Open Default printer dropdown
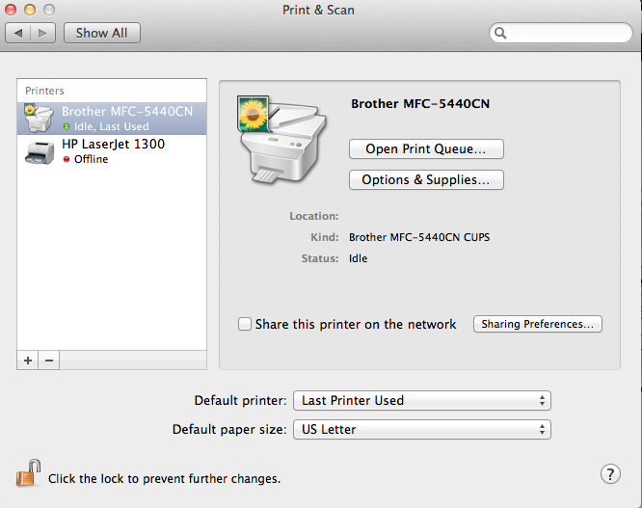 (422, 400)
